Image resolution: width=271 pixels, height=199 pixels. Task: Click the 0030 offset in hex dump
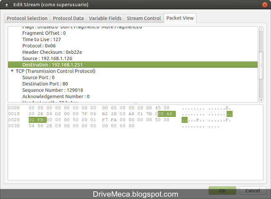coord(14,126)
